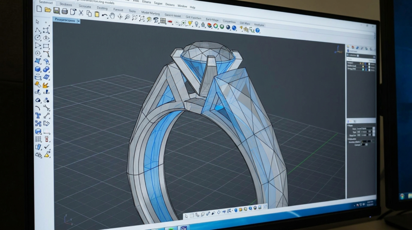412x230 pixels.
Task: Click the Windows Start button on the right monitor
Action: click(x=402, y=196)
